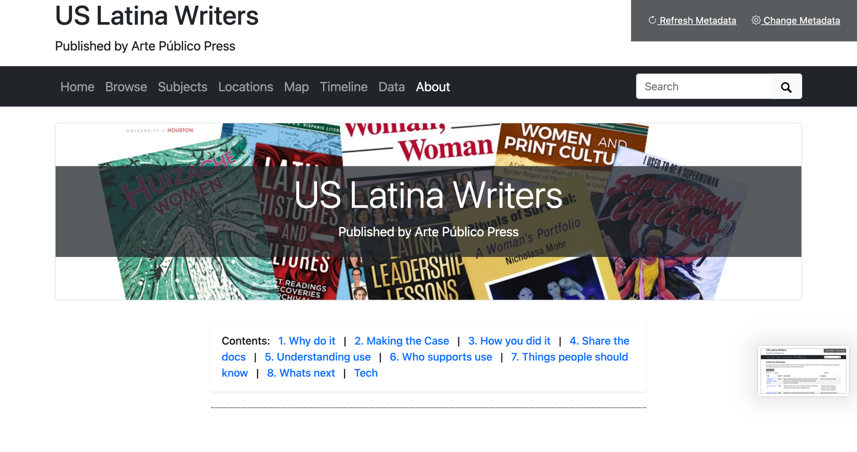Open the Map view

coord(296,87)
